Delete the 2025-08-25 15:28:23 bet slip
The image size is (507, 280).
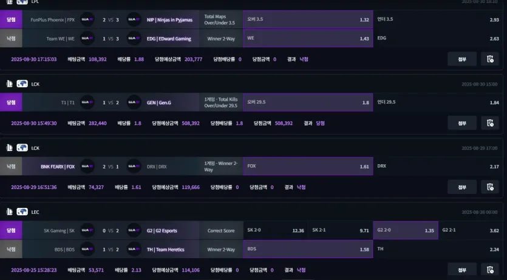[x=490, y=270]
